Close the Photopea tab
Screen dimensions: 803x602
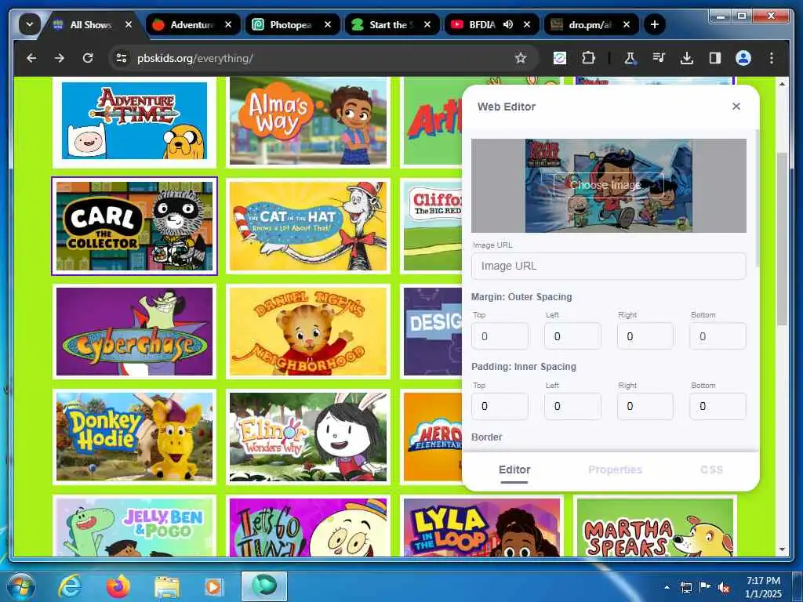[x=328, y=24]
